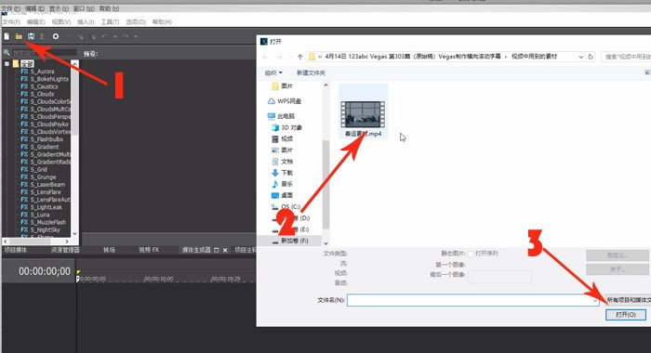Tick the 打开序列 checkbox
This screenshot has height=353, width=651.
pos(471,254)
